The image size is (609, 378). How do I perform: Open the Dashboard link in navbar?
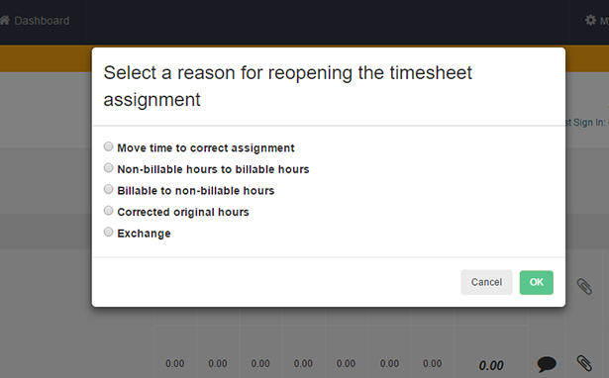pos(42,21)
